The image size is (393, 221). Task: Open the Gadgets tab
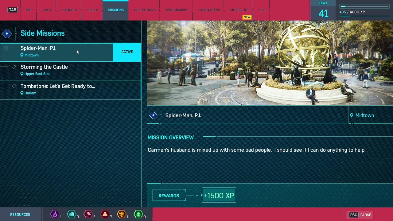point(70,10)
